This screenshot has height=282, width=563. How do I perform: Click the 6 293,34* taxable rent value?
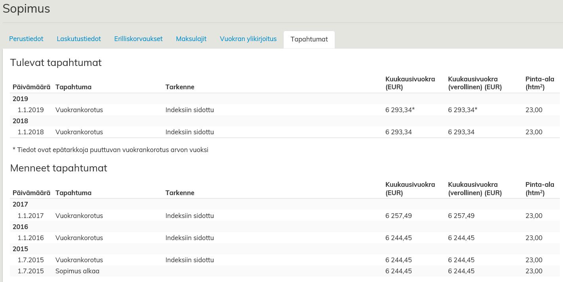click(x=463, y=110)
